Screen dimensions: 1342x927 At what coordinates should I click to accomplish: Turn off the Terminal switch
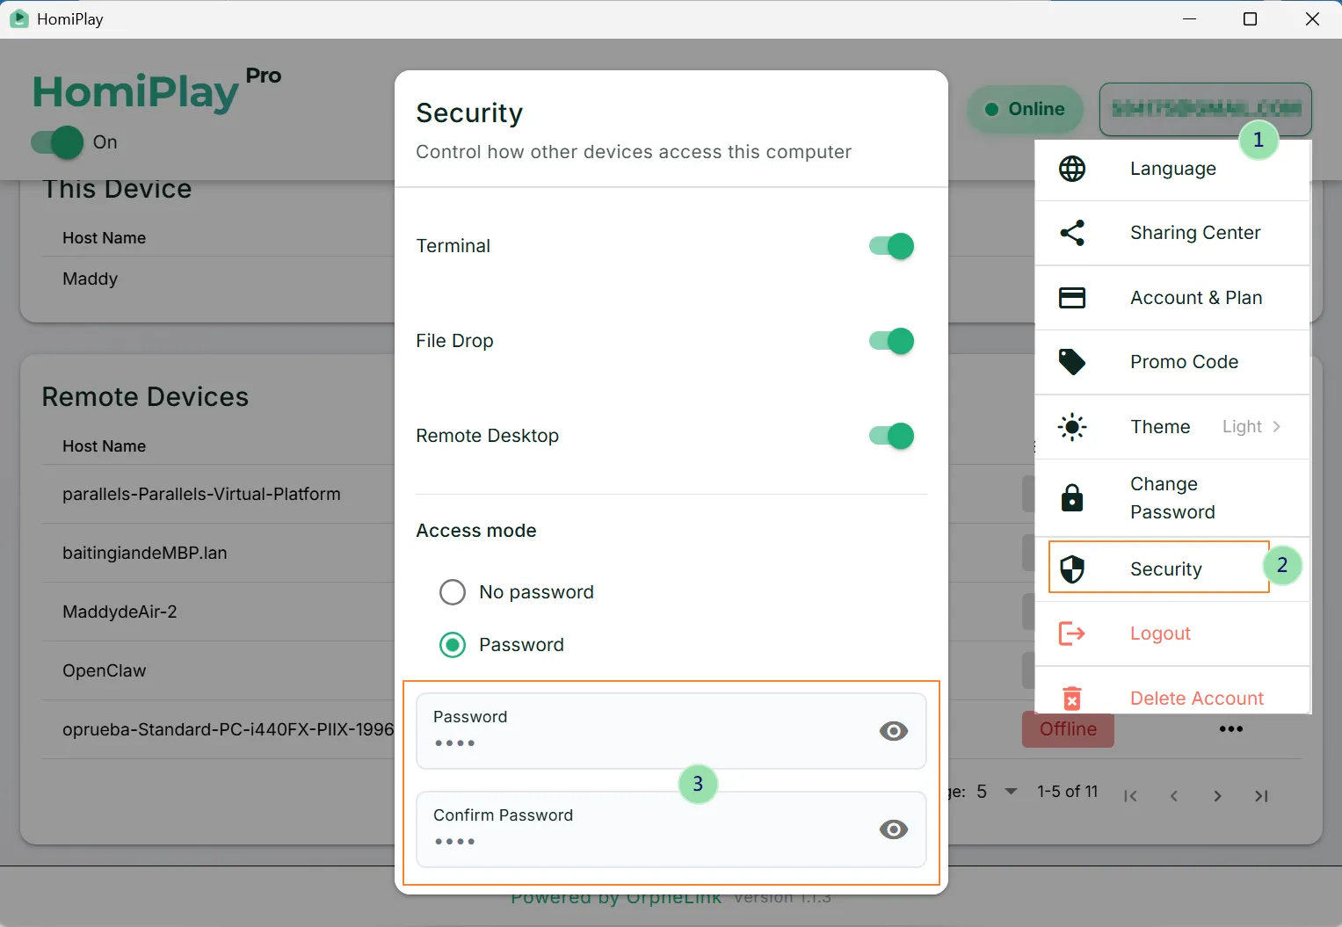point(891,246)
